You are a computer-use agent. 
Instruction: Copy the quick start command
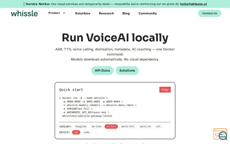[165, 90]
